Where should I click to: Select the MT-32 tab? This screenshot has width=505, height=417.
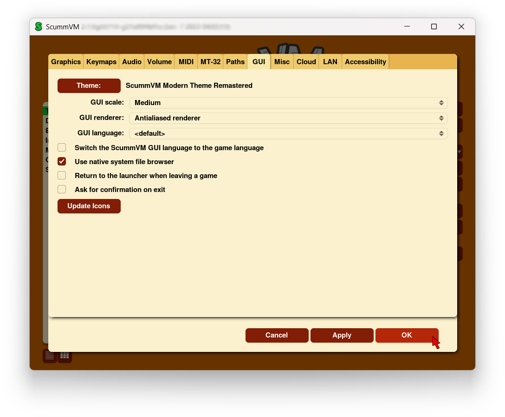pos(210,62)
